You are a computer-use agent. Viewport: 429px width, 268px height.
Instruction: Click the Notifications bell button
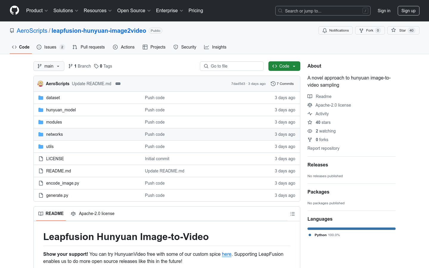point(335,30)
